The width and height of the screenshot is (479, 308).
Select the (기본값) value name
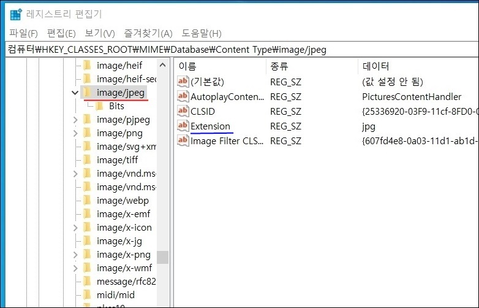[x=208, y=82]
